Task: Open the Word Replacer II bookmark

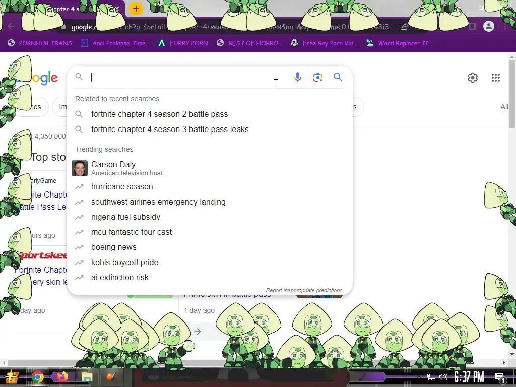Action: tap(397, 43)
